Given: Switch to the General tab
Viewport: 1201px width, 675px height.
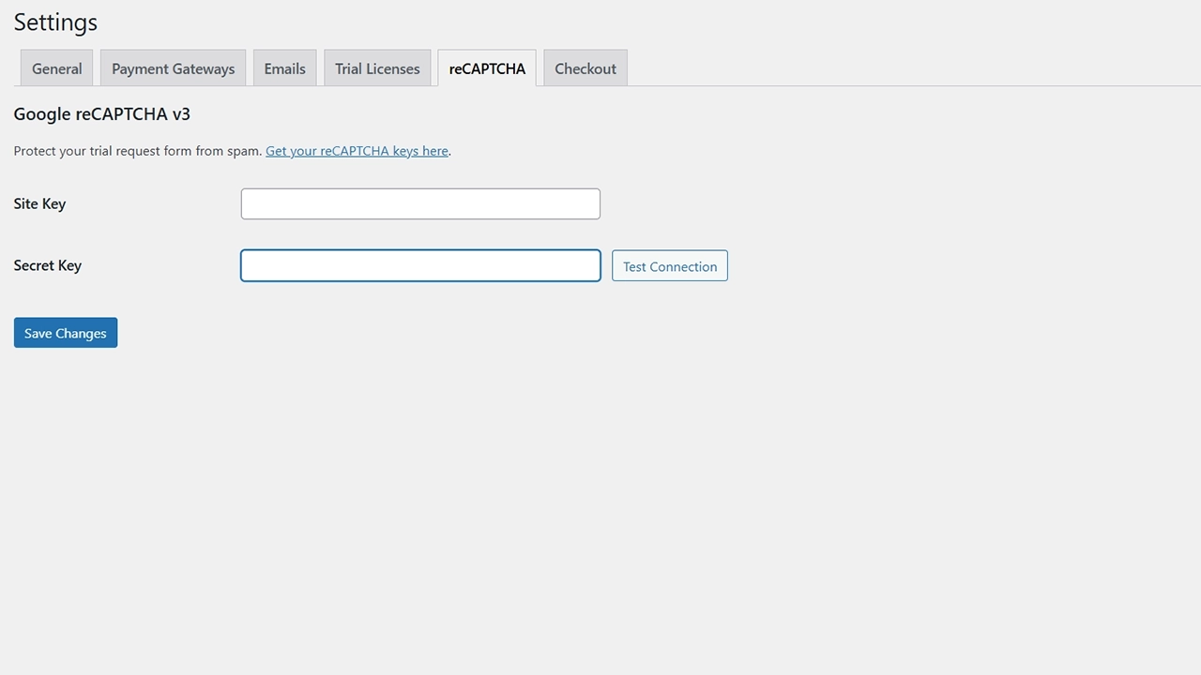Looking at the screenshot, I should (x=56, y=68).
